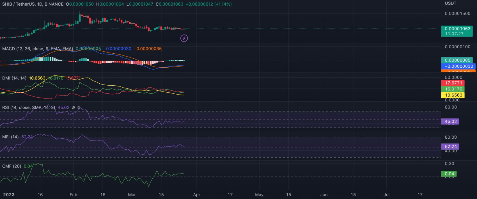Click the purple RSI 45.02 axis tag
477x199 pixels.
pos(450,122)
